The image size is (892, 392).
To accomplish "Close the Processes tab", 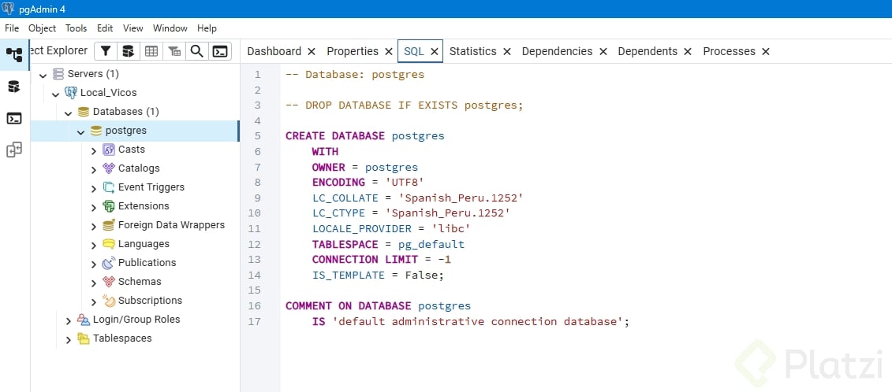I will click(765, 51).
